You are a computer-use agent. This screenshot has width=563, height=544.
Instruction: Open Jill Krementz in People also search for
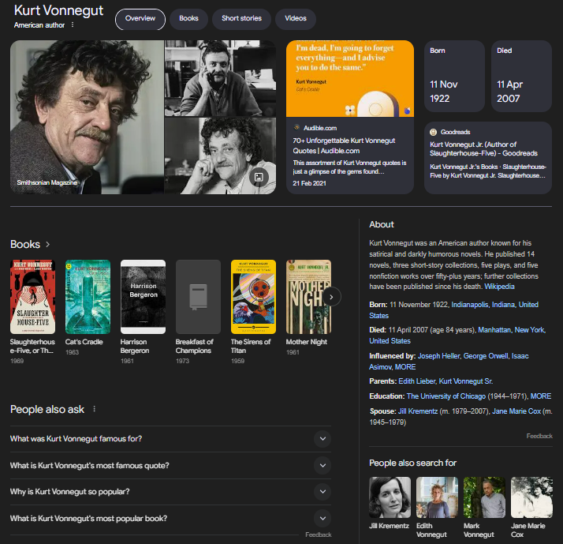[x=390, y=497]
